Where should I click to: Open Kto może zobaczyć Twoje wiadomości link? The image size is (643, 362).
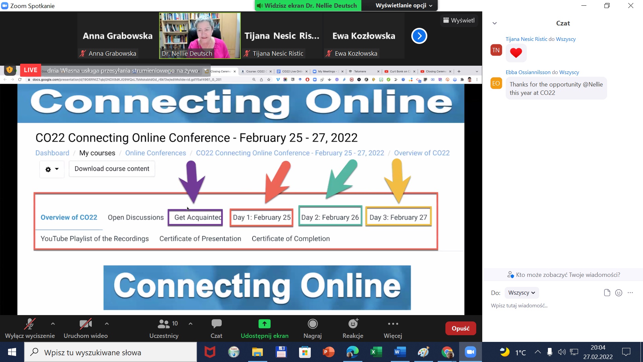tap(564, 275)
